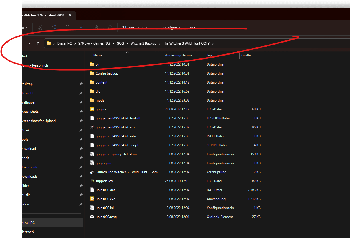Screen dimensions: 350x238
Task: Switch to the Witcher 3 Wild Hunt tab
Action: tap(43, 15)
